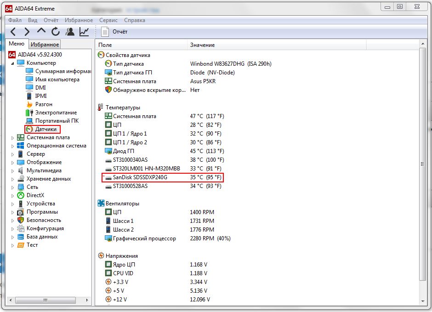
Task: Click the shield icon beside Безопасность
Action: coord(21,220)
